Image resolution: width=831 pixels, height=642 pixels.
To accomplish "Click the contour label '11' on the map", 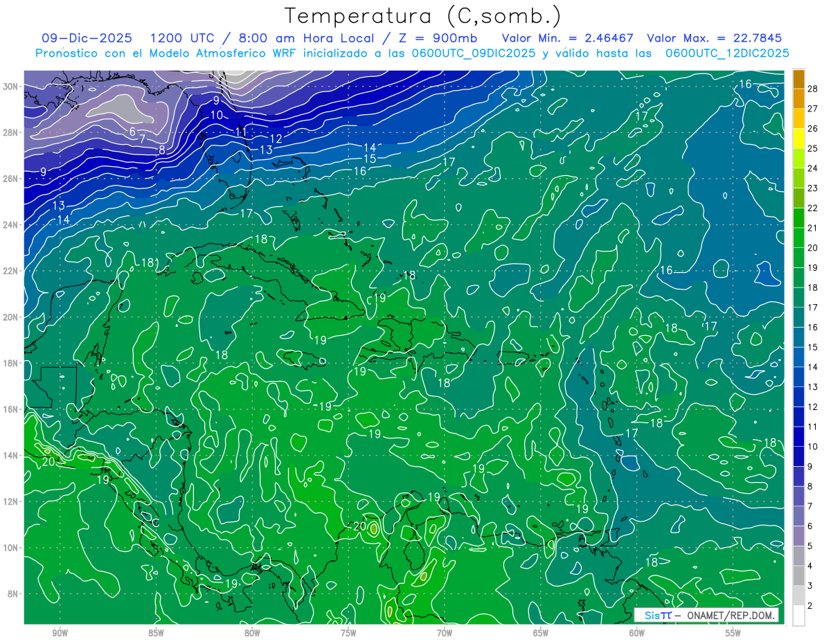I will click(240, 131).
